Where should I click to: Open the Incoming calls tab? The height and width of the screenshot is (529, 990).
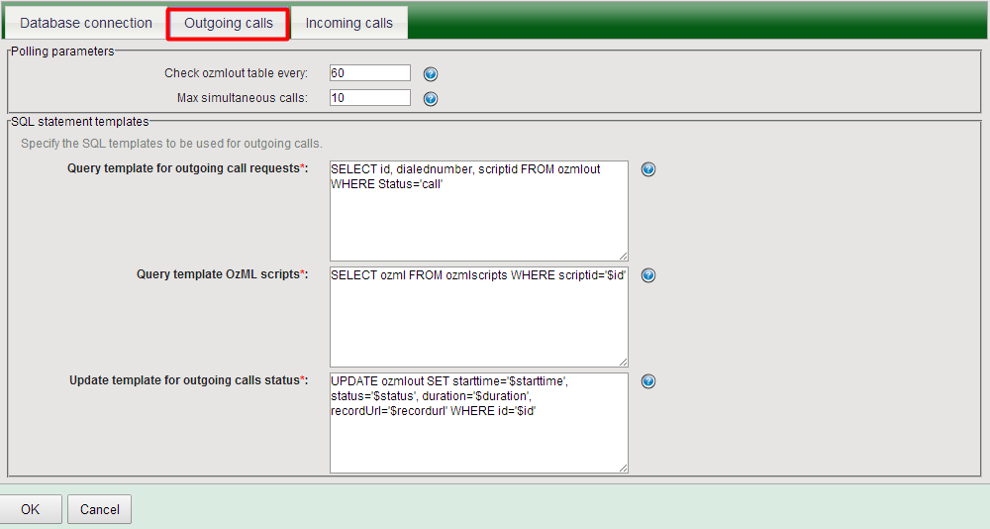[x=348, y=23]
